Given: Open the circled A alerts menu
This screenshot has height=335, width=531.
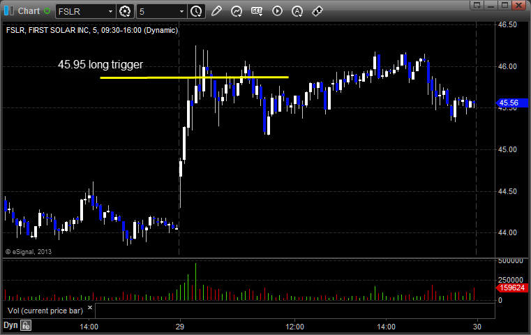Looking at the screenshot, I should 297,11.
